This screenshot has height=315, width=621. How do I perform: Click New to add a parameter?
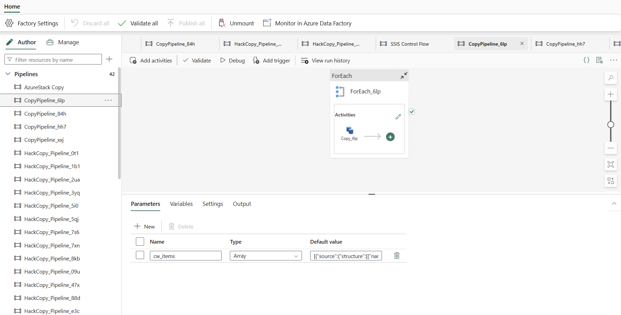(144, 226)
